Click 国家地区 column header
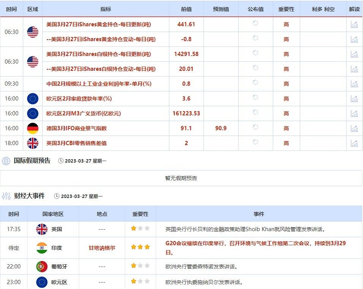 point(53,214)
